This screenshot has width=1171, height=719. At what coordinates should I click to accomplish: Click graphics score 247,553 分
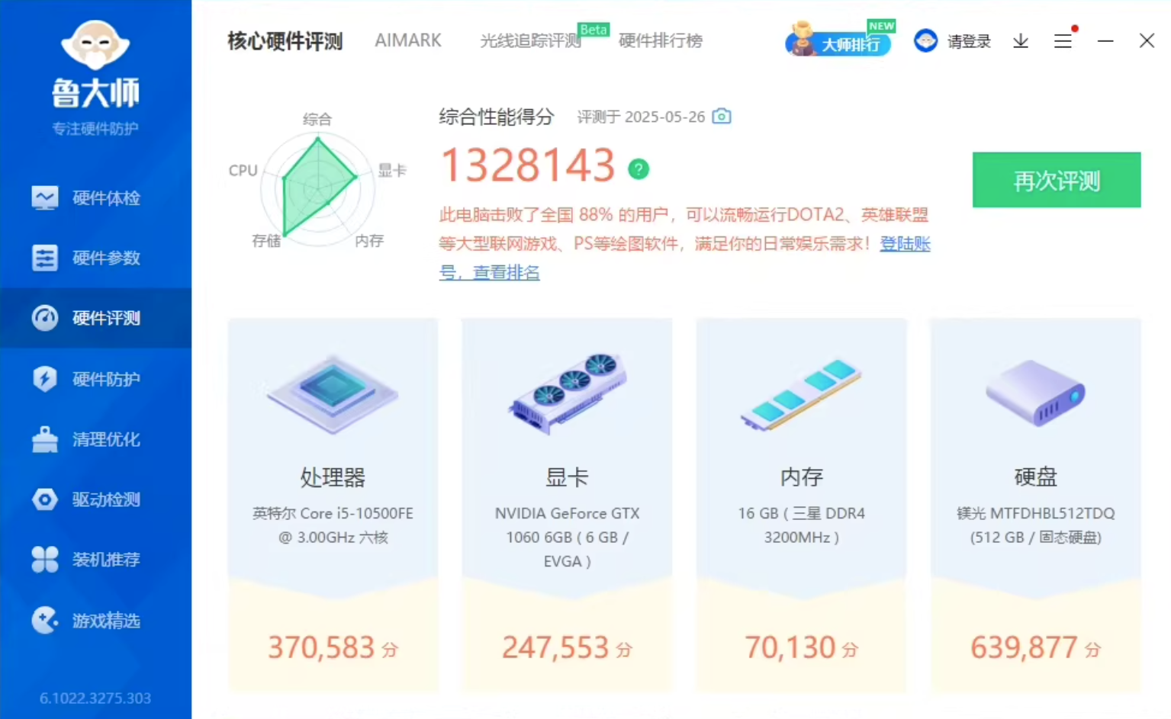pyautogui.click(x=567, y=648)
